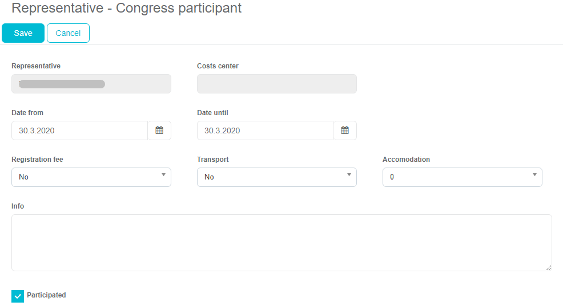The width and height of the screenshot is (563, 306).
Task: Click the empty Costs center field
Action: coord(277,84)
